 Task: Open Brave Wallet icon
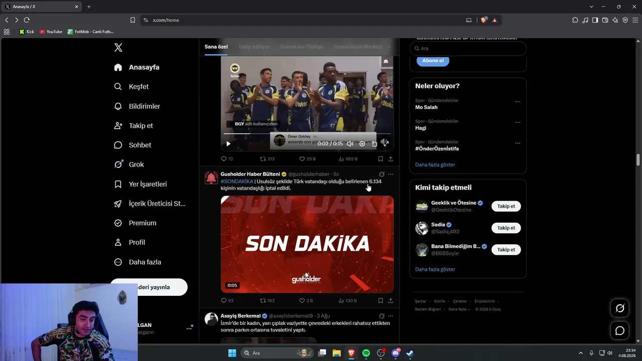(605, 20)
